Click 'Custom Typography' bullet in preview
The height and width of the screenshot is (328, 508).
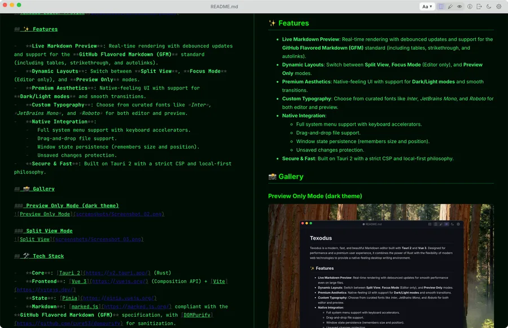pyautogui.click(x=306, y=99)
